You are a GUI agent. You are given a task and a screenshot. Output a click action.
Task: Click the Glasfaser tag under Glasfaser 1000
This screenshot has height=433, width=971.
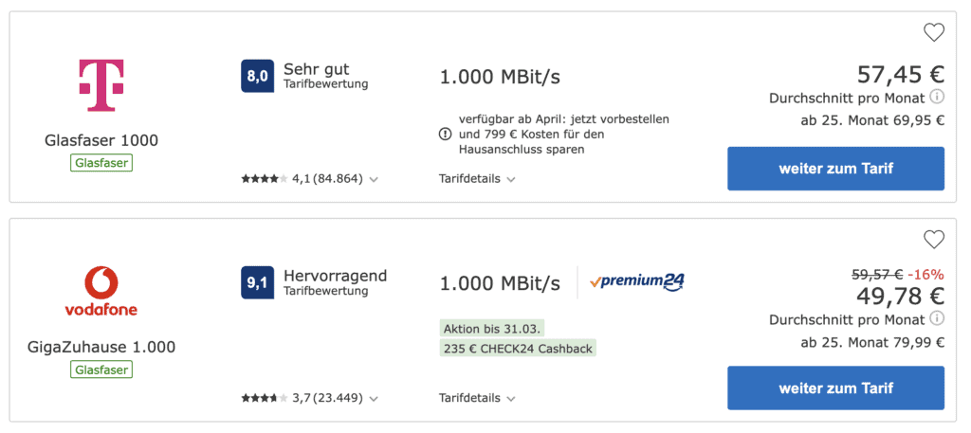point(101,163)
